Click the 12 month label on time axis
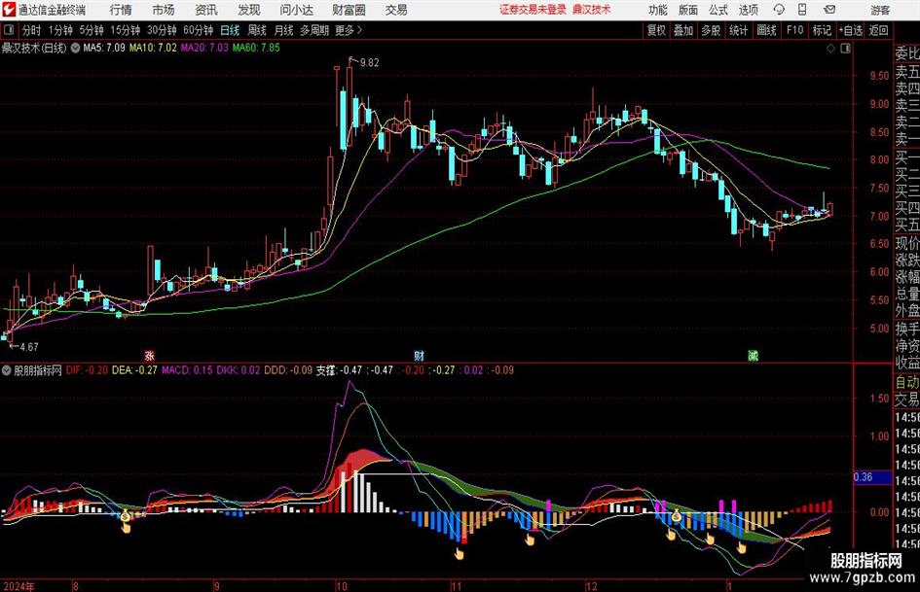 tap(592, 586)
